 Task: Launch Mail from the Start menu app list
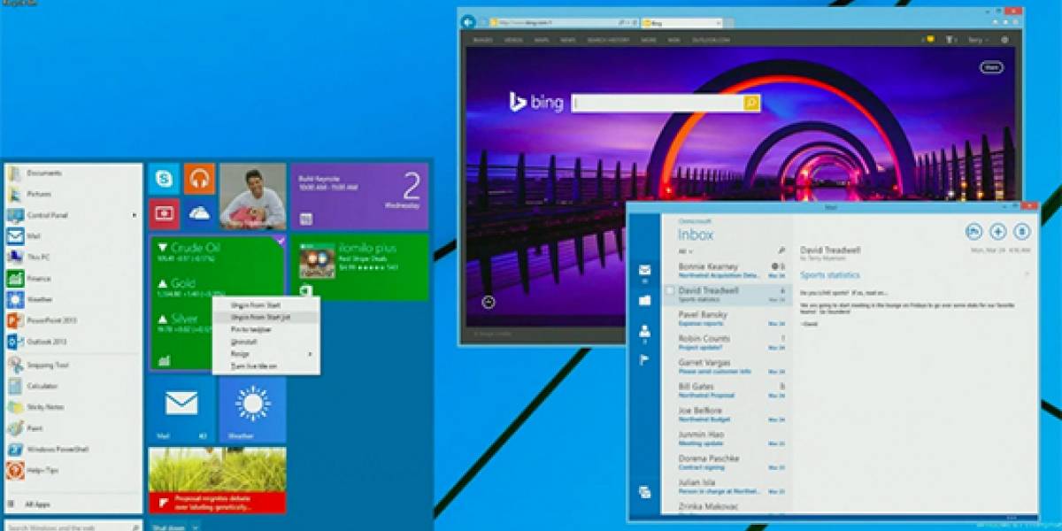[x=73, y=236]
